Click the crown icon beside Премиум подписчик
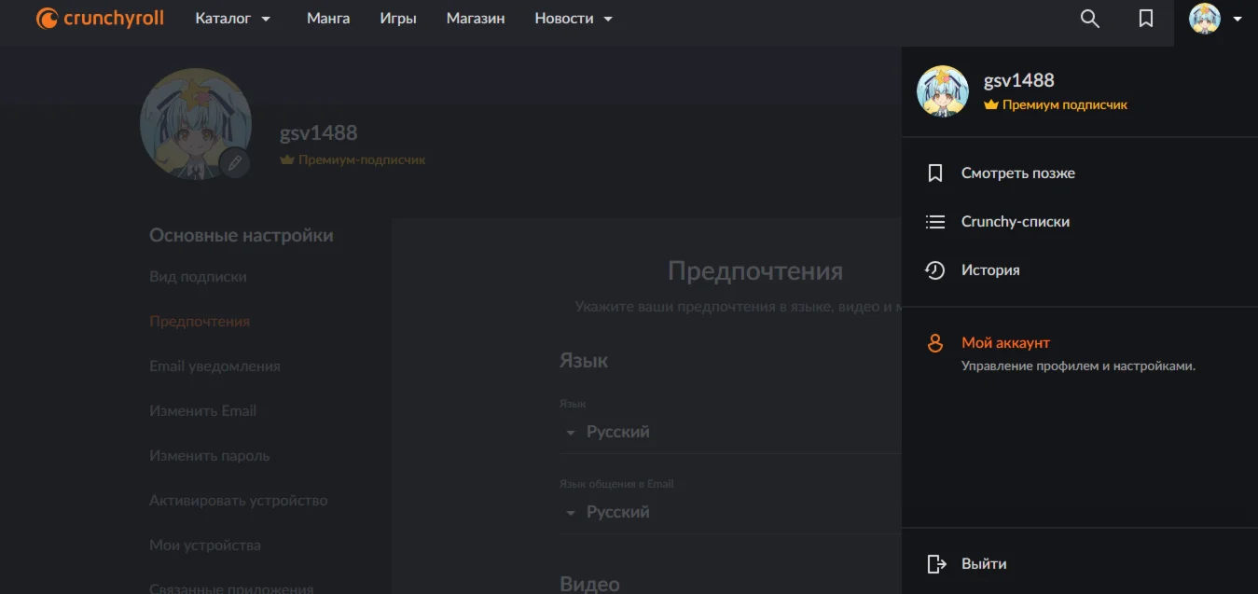1258x594 pixels. [x=991, y=105]
